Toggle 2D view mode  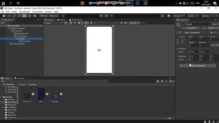tap(65, 23)
